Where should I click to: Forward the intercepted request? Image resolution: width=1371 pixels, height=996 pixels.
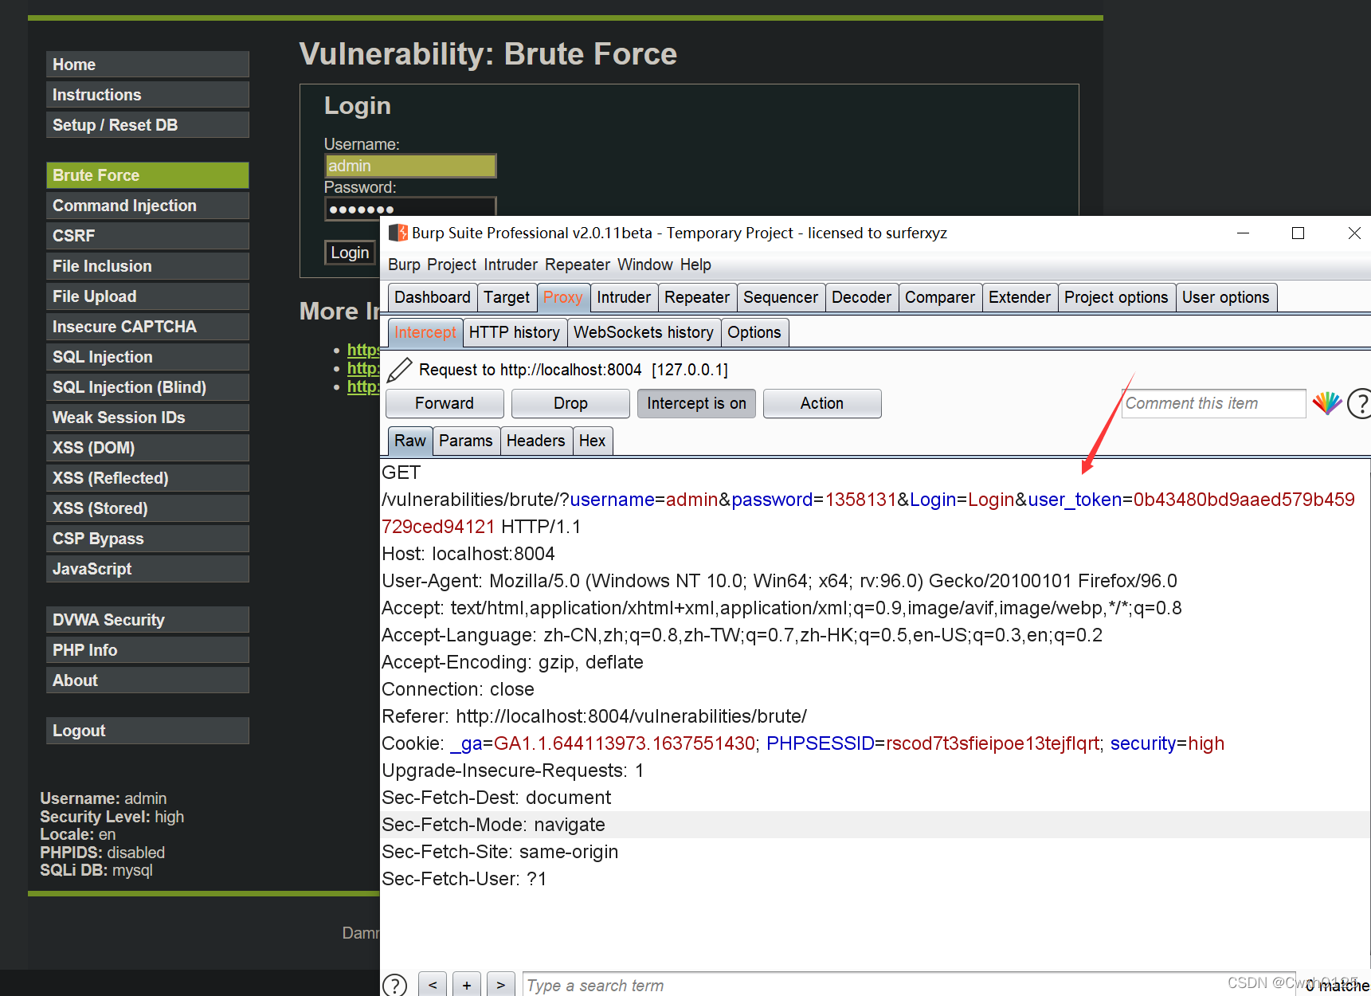(445, 403)
